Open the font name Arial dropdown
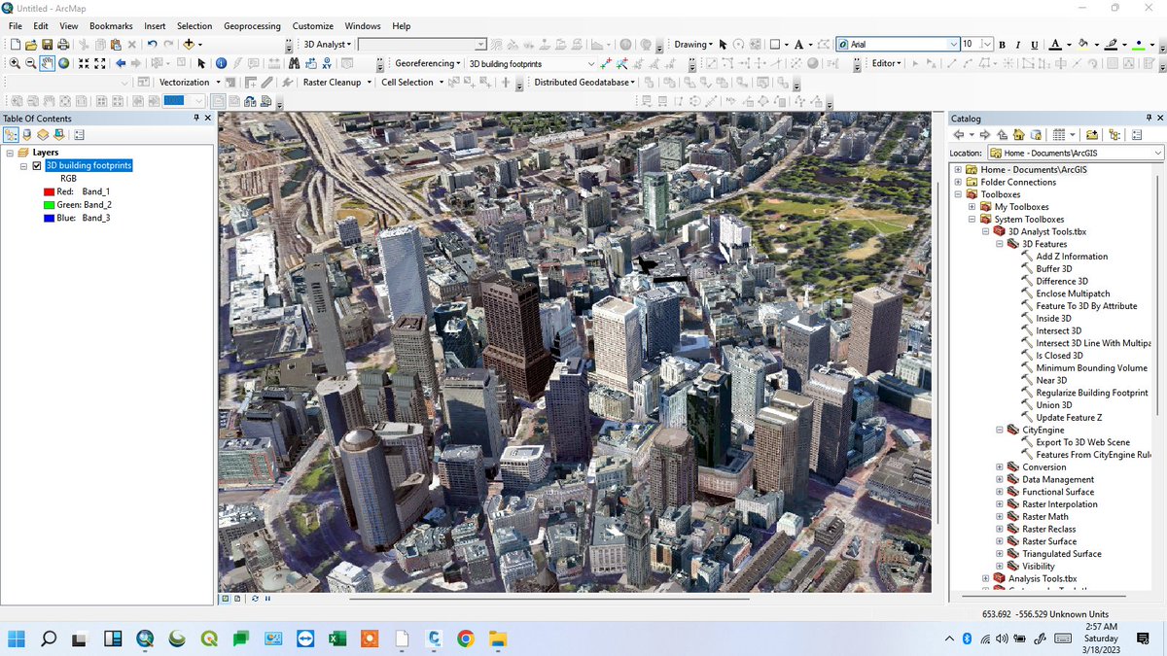The image size is (1167, 656). (x=954, y=45)
